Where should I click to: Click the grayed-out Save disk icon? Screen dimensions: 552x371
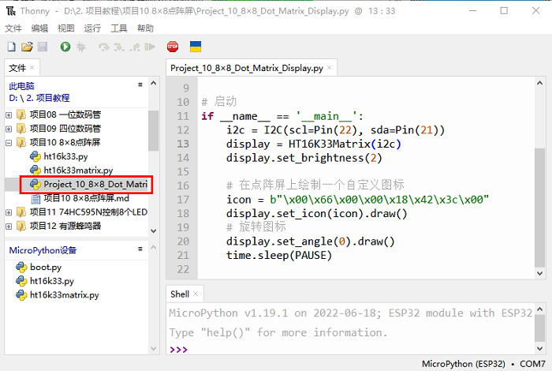tap(43, 47)
